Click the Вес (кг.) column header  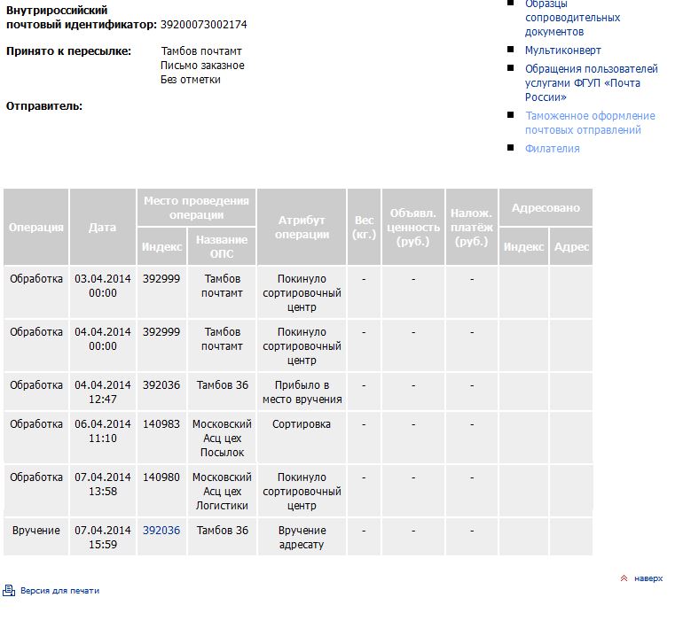point(364,227)
